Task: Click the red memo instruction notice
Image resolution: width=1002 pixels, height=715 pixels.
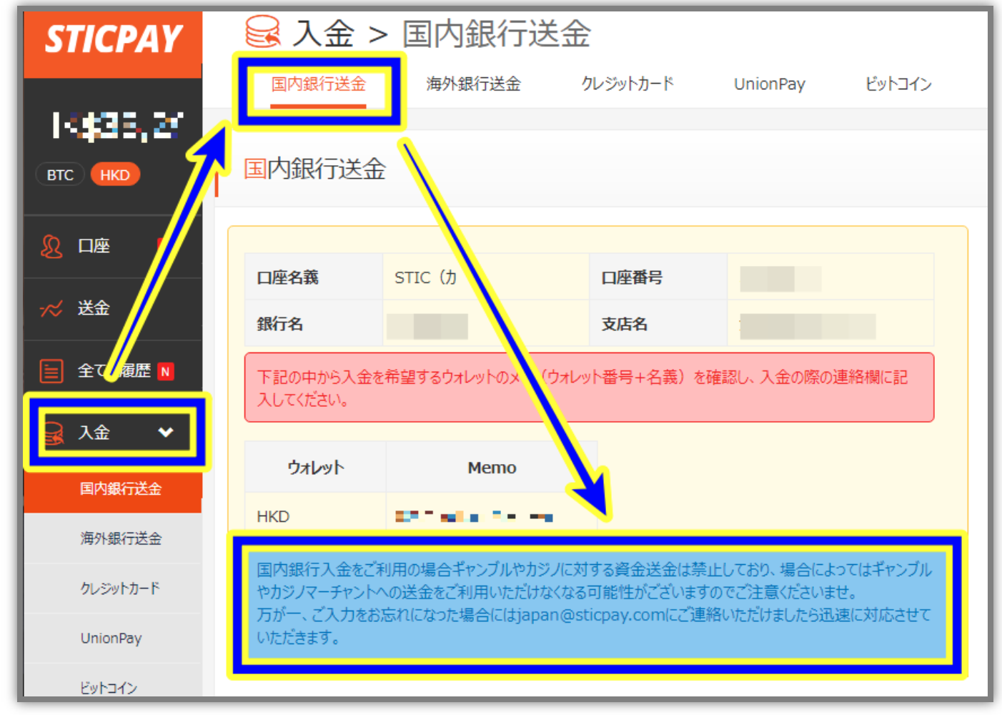Action: tap(590, 388)
